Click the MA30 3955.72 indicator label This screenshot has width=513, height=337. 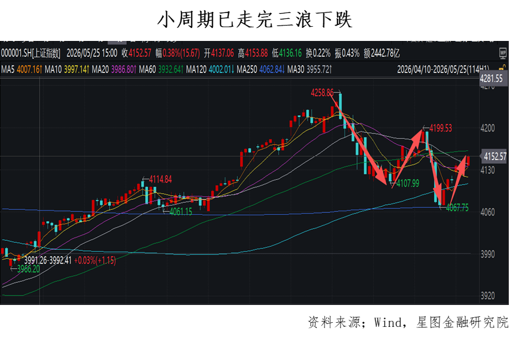[x=310, y=69]
